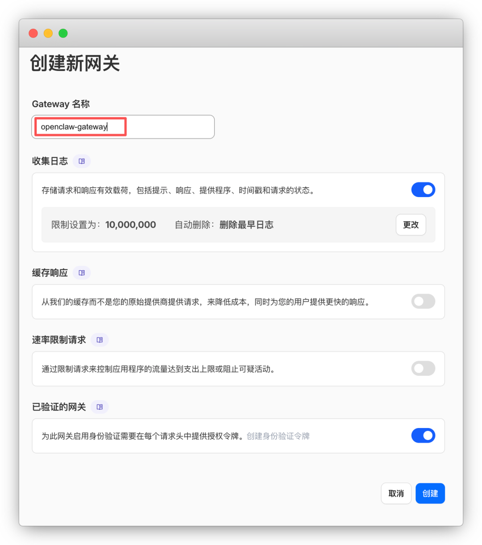Disable the 收集日志 toggle switch
Screen dimensions: 482x545
point(423,189)
